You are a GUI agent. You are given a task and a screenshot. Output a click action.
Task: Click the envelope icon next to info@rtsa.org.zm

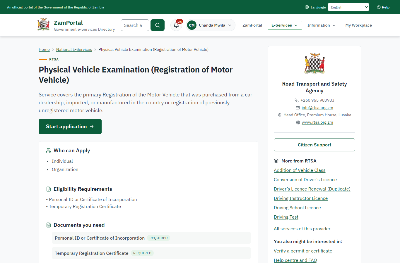(x=298, y=108)
